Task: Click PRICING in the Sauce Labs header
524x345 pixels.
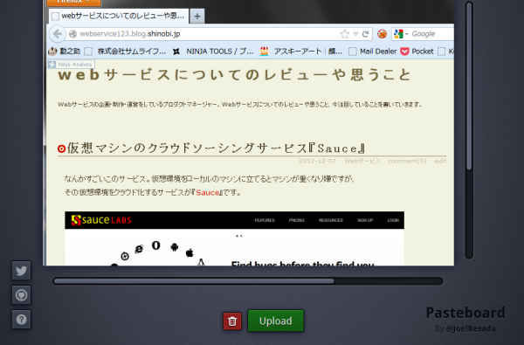Action: click(297, 220)
